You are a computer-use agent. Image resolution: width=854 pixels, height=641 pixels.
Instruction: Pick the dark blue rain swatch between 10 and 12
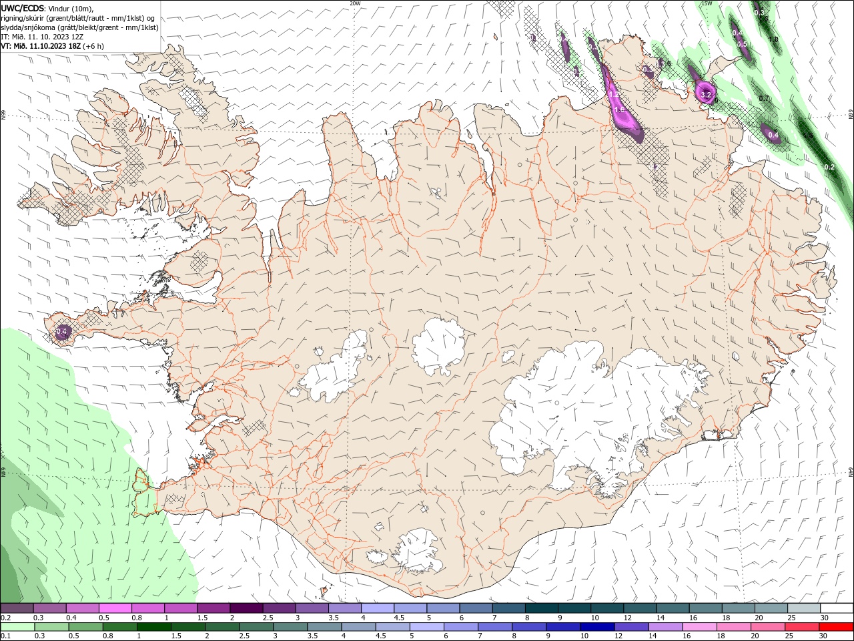(596, 627)
